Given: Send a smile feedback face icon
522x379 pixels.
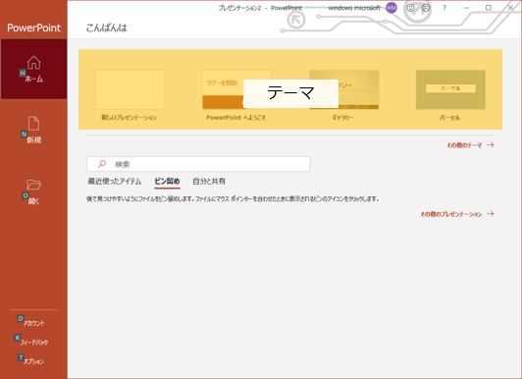Looking at the screenshot, I should 410,8.
